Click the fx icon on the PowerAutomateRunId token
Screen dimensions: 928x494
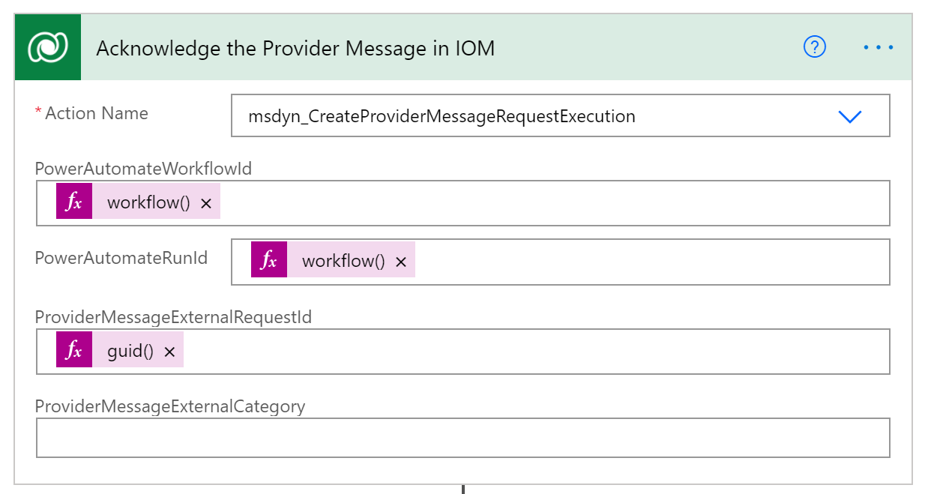pyautogui.click(x=269, y=260)
